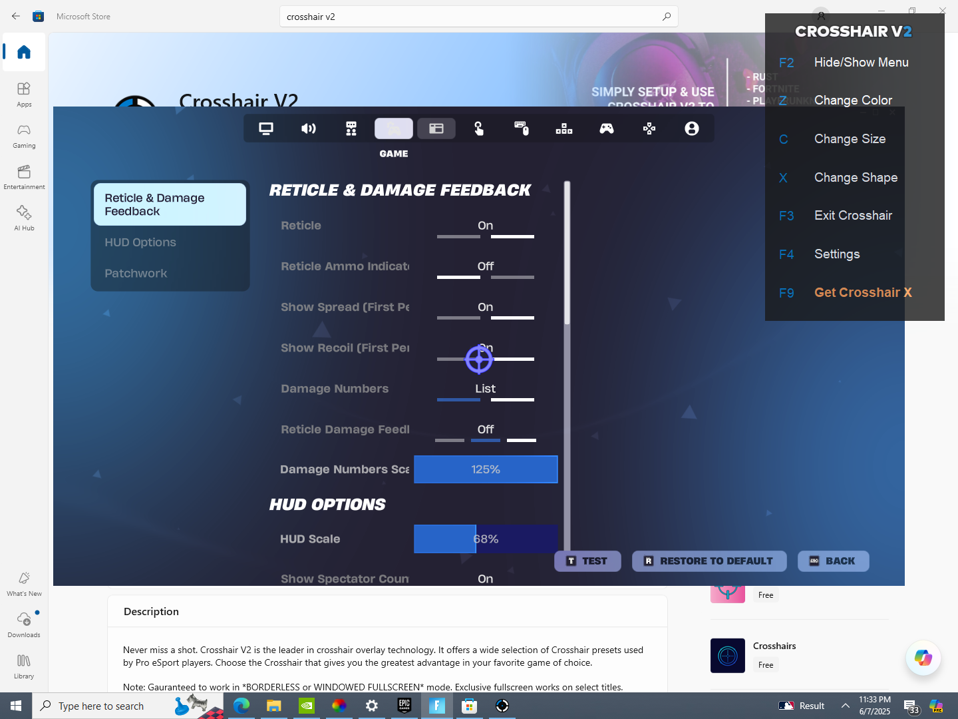Screen dimensions: 958x719
Task: Click the TEST button
Action: click(587, 561)
